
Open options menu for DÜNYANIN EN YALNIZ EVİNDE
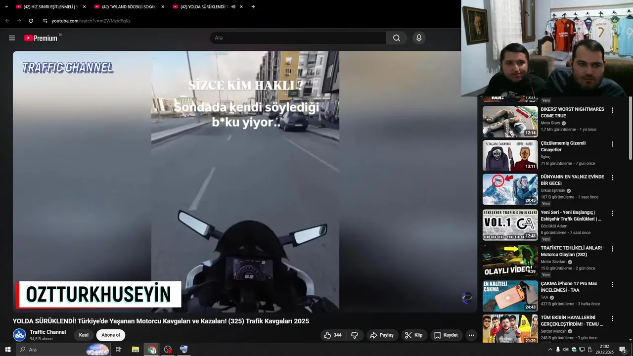point(612,178)
